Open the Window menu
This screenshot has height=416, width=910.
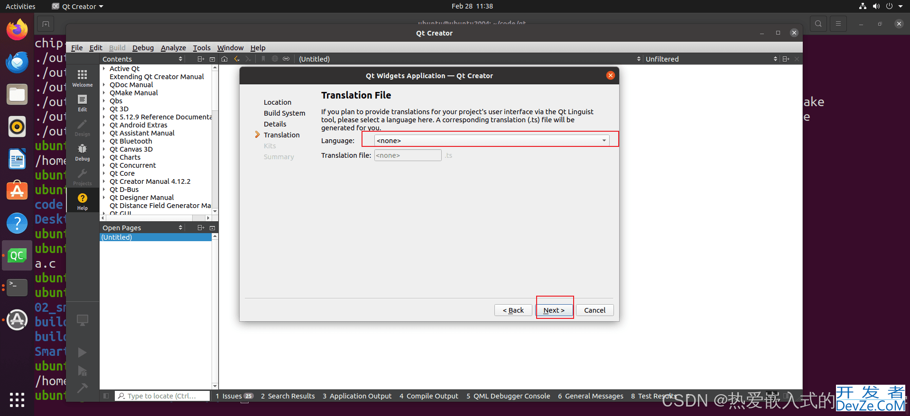(230, 48)
